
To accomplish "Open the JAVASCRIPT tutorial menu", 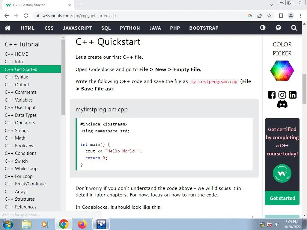I will point(77,28).
